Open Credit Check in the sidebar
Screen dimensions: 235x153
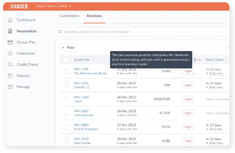coord(27,65)
